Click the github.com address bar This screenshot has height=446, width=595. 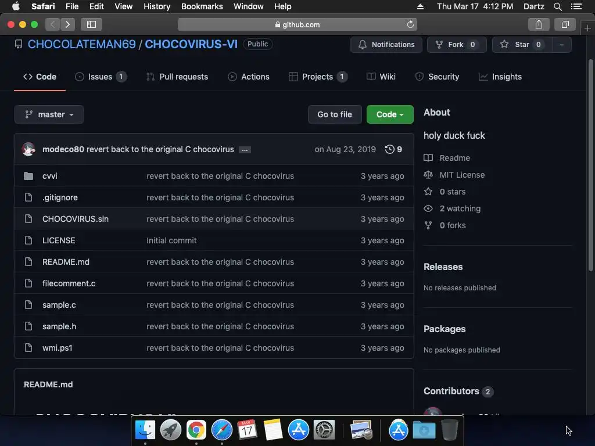[297, 24]
